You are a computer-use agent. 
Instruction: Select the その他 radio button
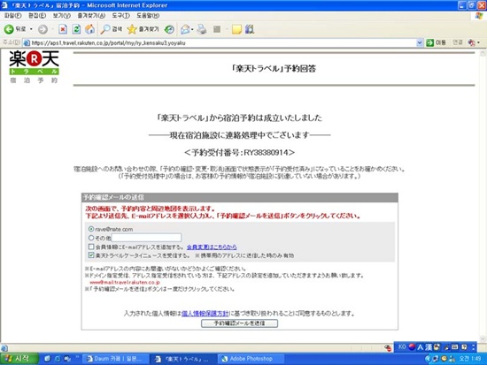tap(91, 238)
